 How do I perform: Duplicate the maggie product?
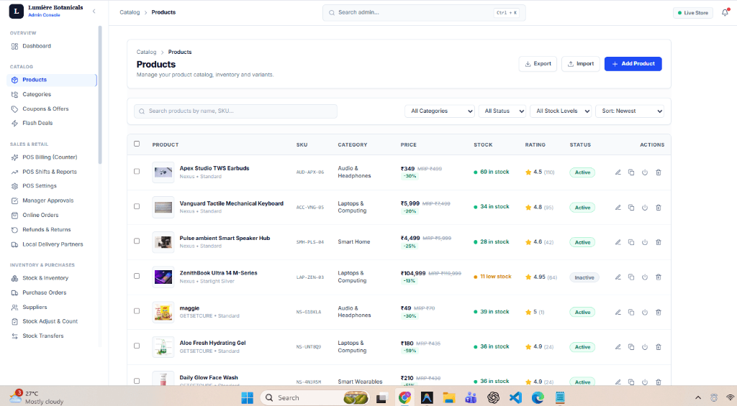click(x=631, y=312)
